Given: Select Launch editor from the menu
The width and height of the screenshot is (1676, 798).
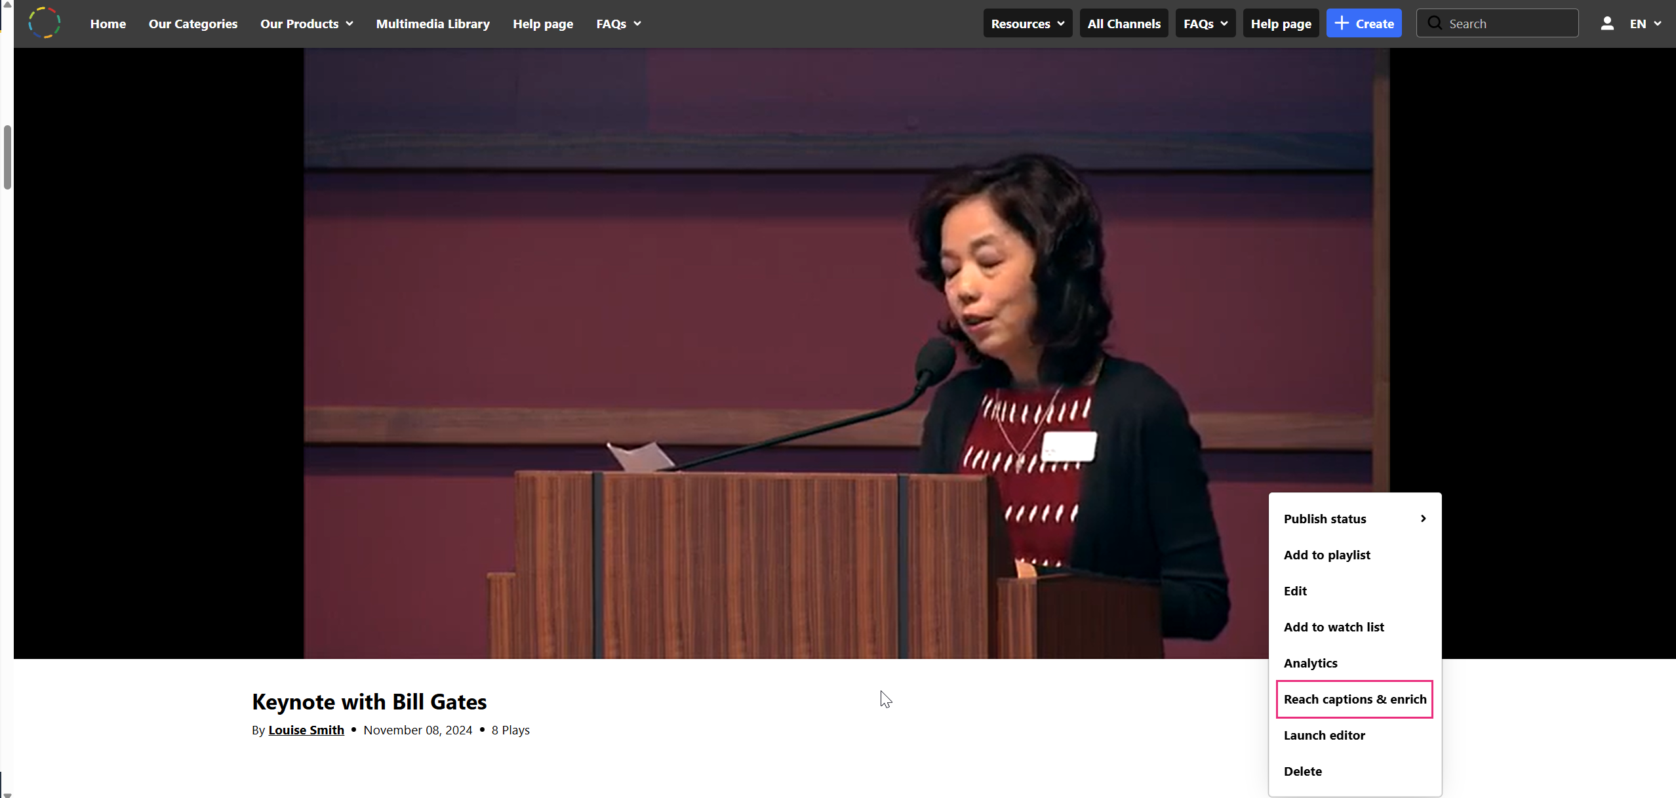Looking at the screenshot, I should (x=1324, y=735).
